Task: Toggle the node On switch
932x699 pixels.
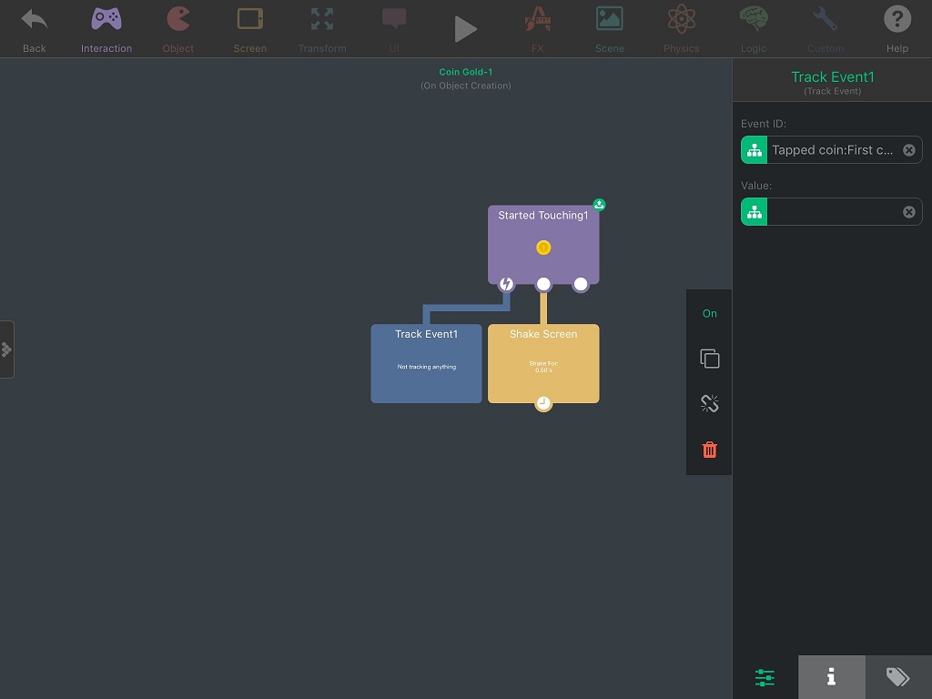Action: coord(710,314)
